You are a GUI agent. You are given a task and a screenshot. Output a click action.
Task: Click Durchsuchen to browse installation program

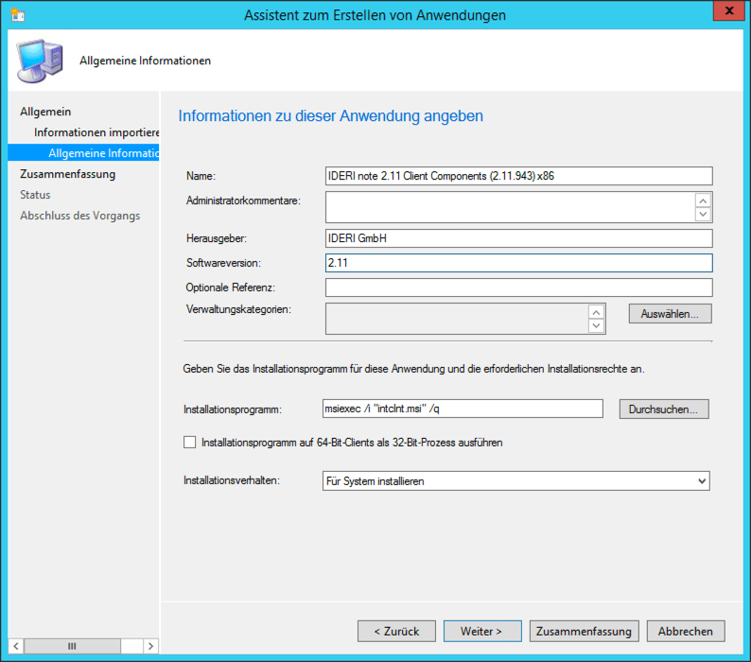coord(664,409)
